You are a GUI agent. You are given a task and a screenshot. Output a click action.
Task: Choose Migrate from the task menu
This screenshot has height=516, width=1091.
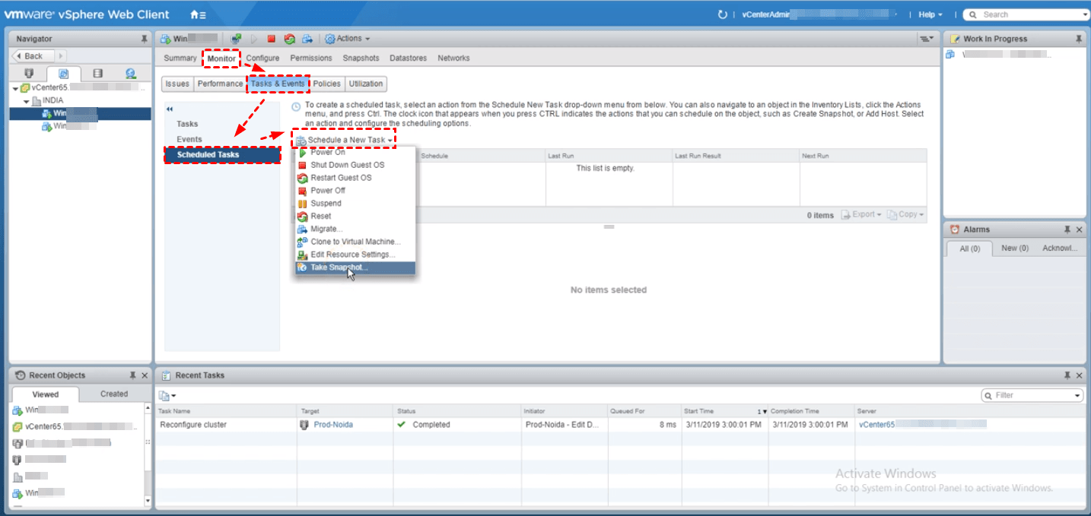355,229
